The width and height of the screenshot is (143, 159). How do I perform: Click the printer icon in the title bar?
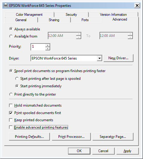pos(6,5)
